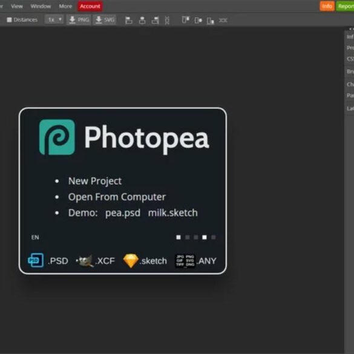Open the Cha panel tab on right
This screenshot has width=354, height=354.
(350, 85)
